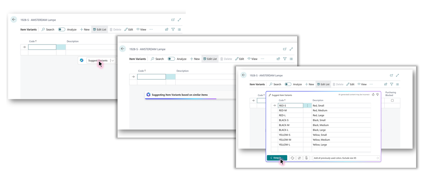This screenshot has height=187, width=427.
Task: Open row menu for RED-S variant
Action: (x=307, y=106)
